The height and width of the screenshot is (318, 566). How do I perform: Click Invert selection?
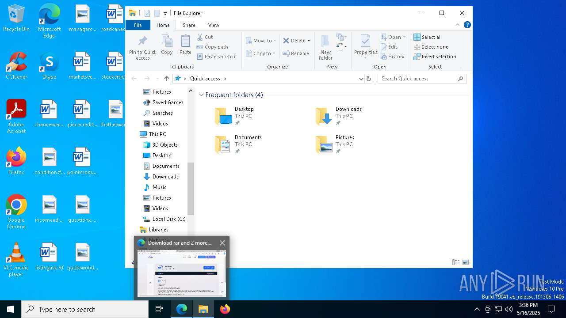[435, 57]
